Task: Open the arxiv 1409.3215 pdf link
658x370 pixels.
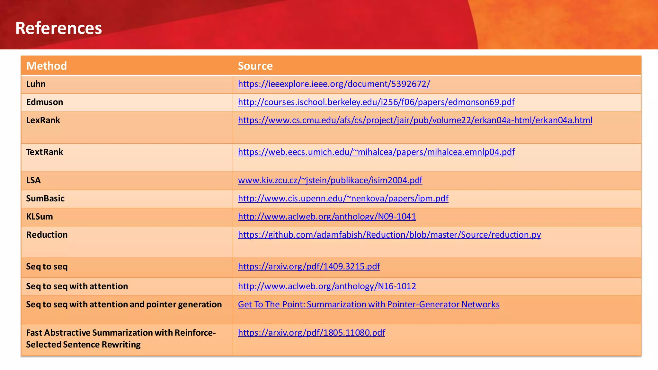Action: [x=309, y=267]
